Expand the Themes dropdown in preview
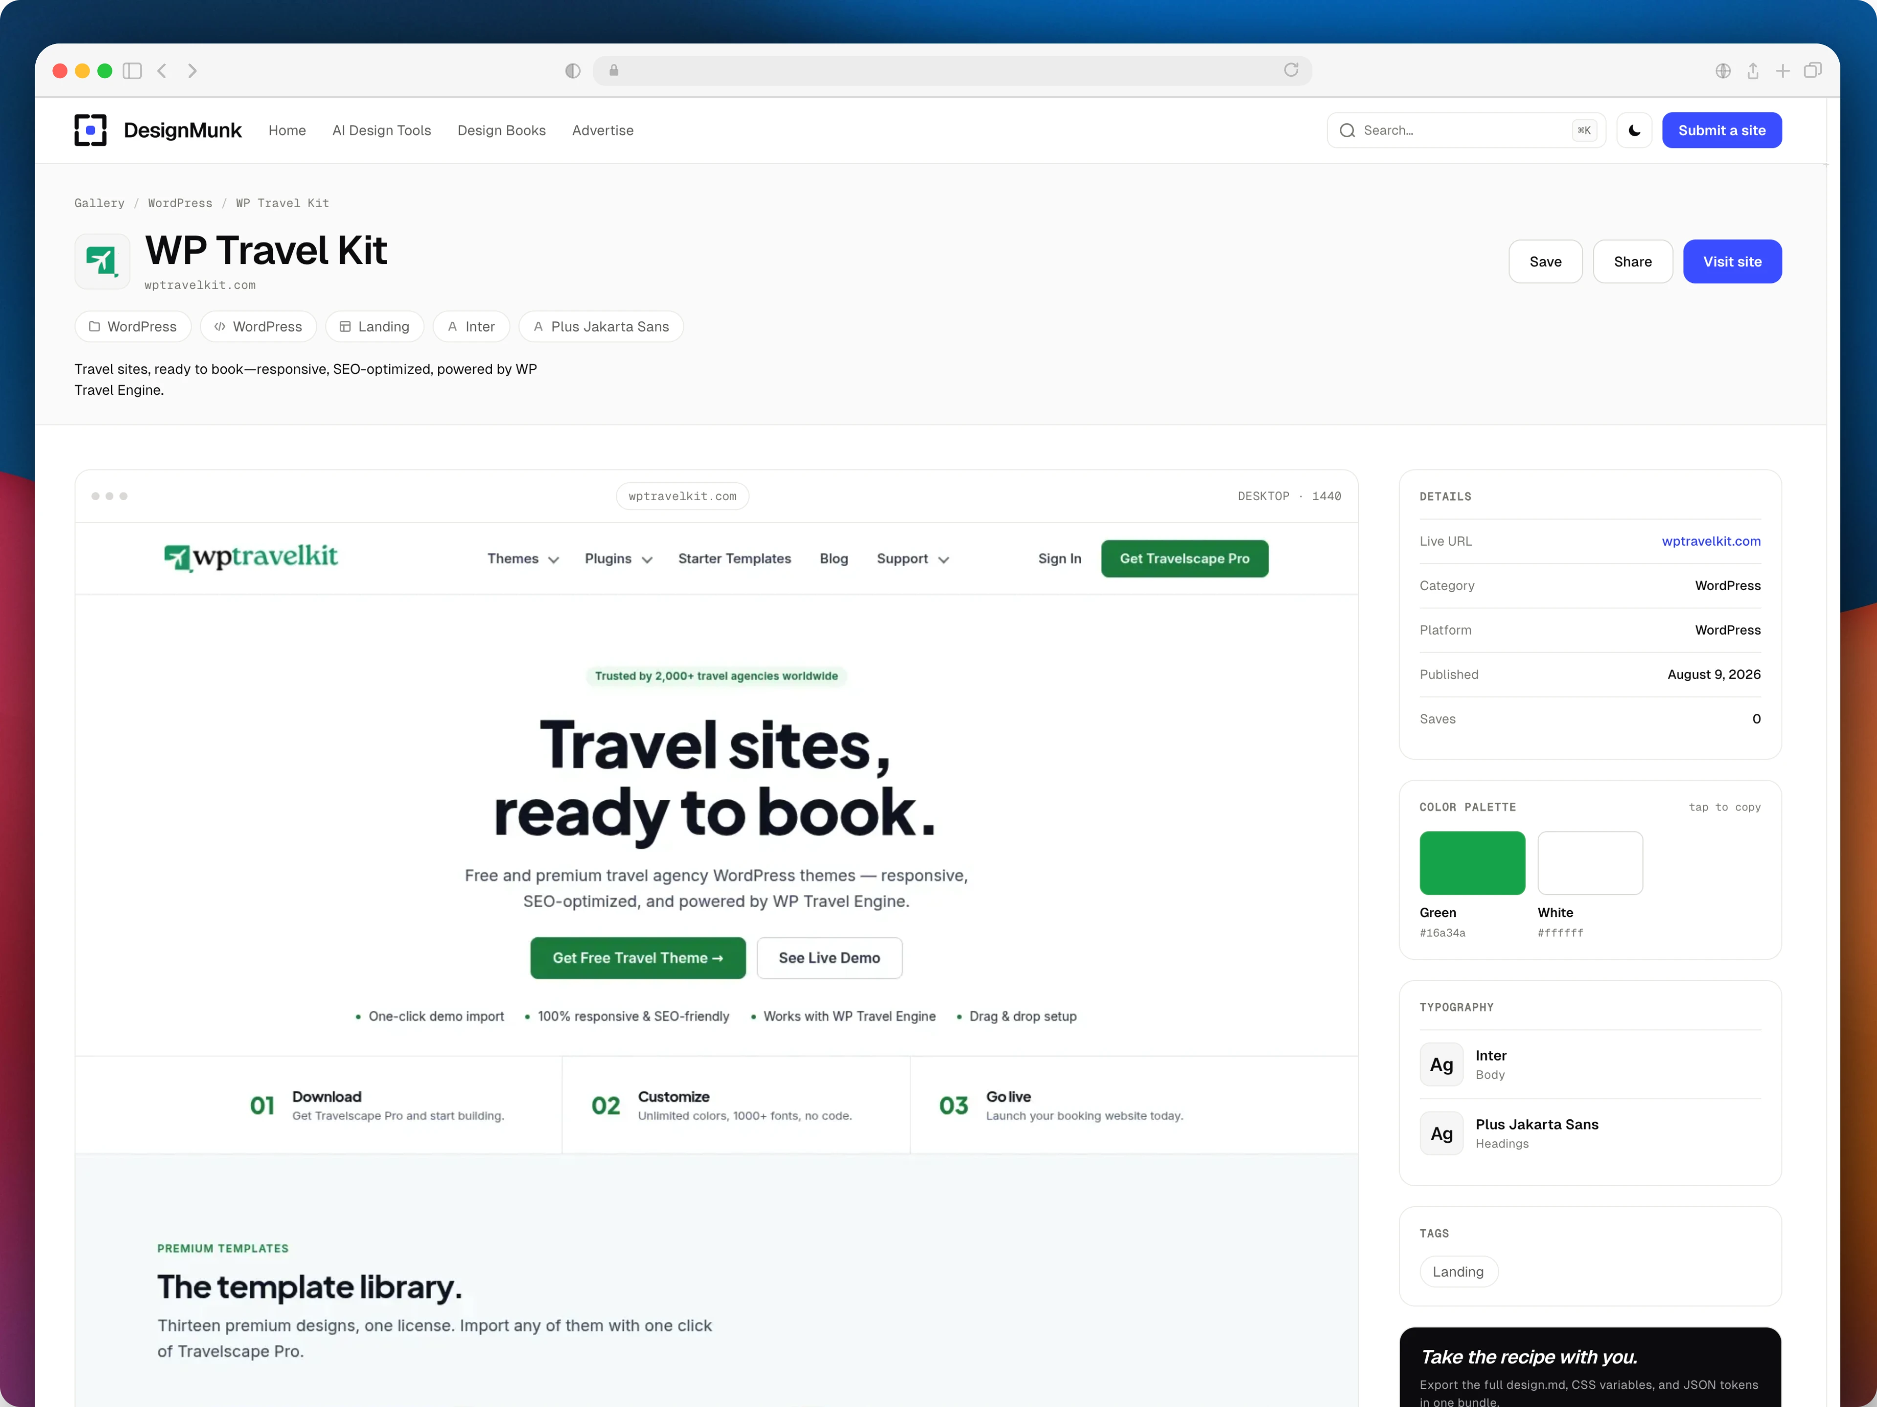1877x1407 pixels. tap(523, 558)
